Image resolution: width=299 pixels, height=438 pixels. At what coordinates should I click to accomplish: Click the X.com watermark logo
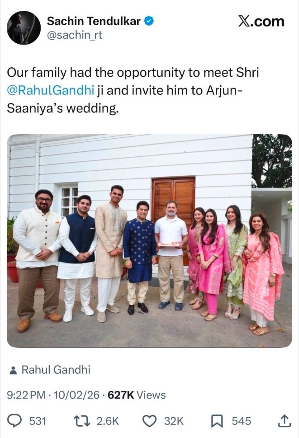coord(261,22)
